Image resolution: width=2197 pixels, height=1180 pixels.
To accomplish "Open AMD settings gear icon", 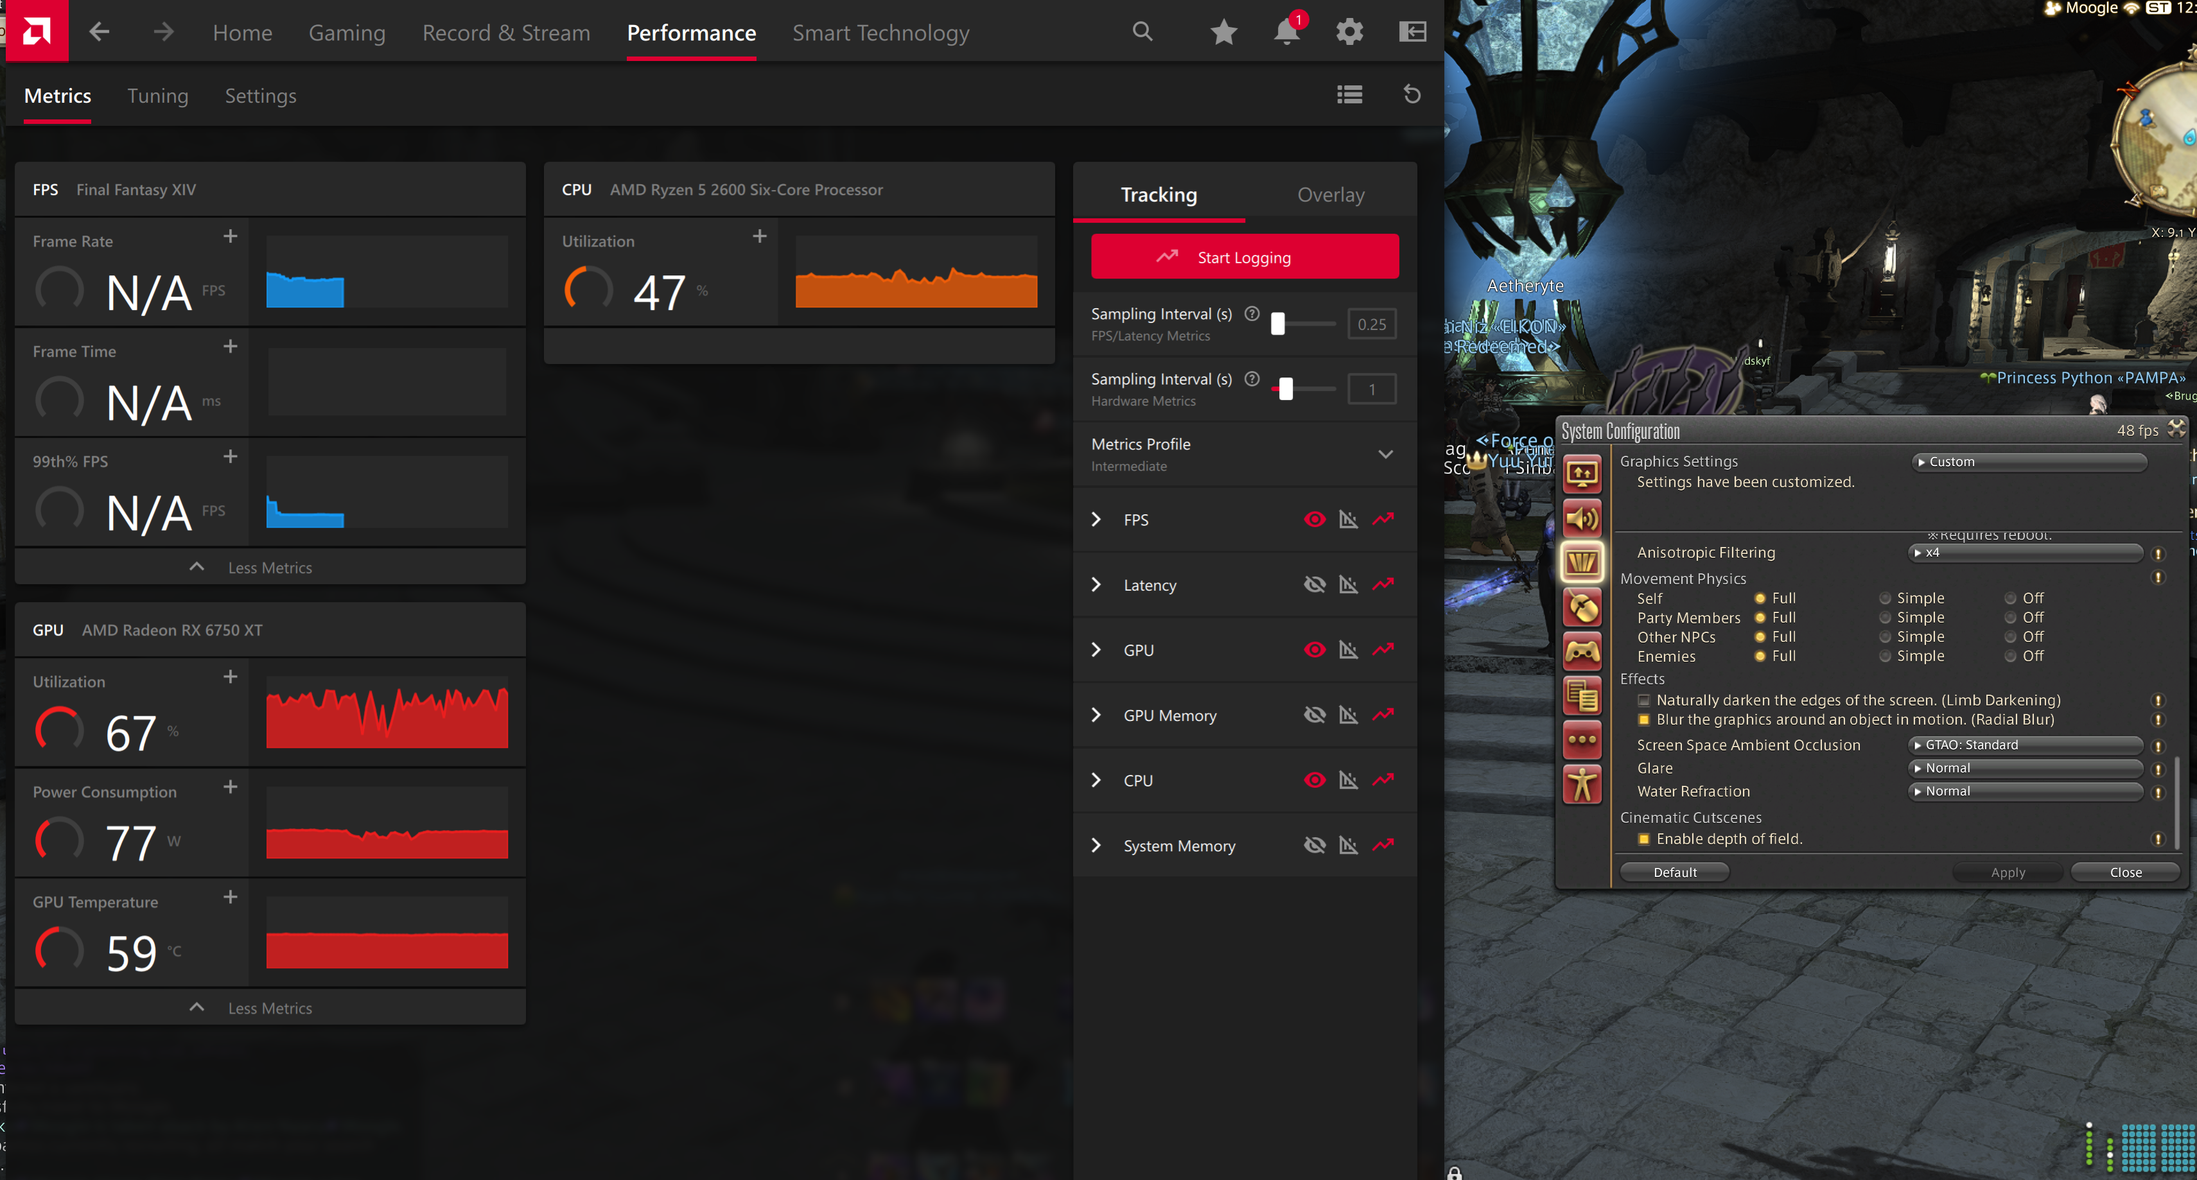I will pyautogui.click(x=1349, y=32).
